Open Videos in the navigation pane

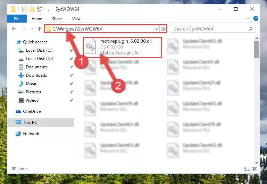(32, 100)
